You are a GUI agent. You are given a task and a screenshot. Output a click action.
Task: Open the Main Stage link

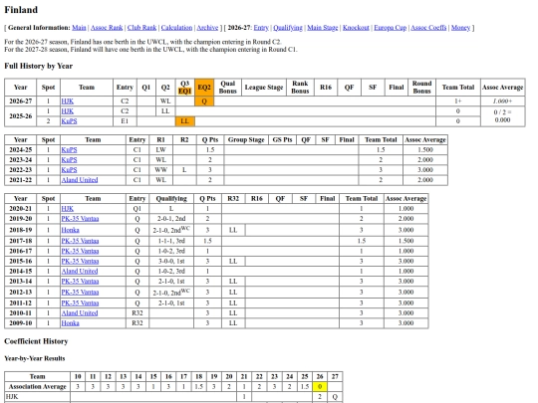[x=323, y=28]
